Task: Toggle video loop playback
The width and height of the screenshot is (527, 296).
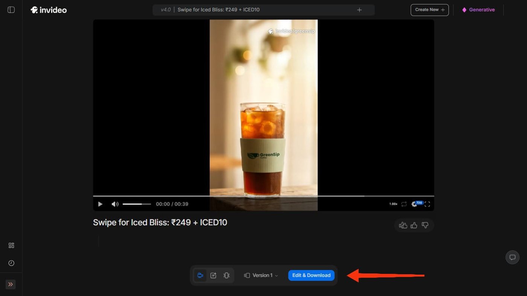Action: tap(404, 204)
